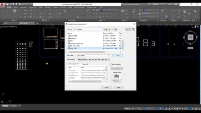
Task: Open the Startup Suite briefcase
Action: coord(117,76)
